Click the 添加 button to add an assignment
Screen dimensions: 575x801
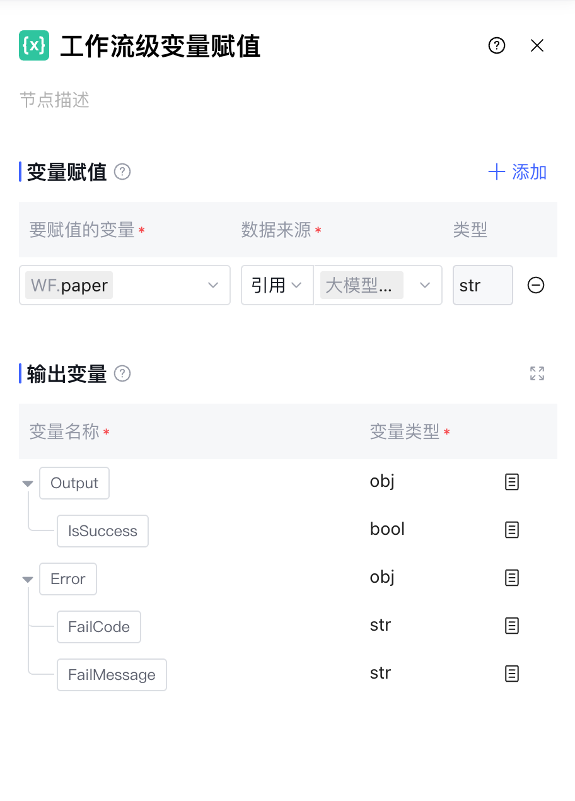click(518, 172)
